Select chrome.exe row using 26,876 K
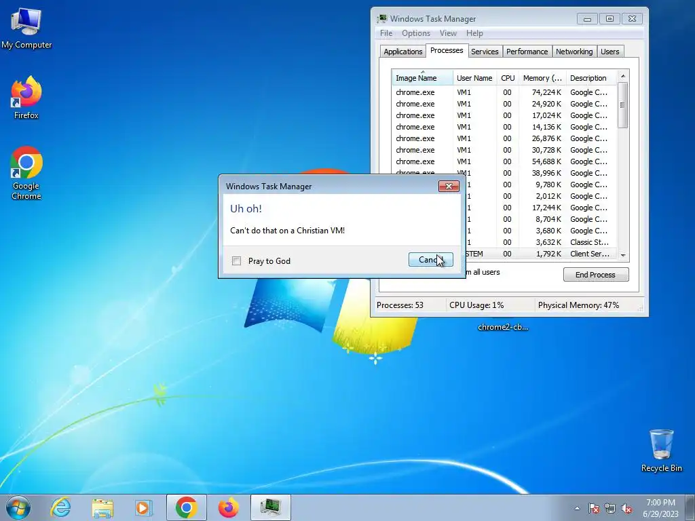The width and height of the screenshot is (695, 521). click(x=504, y=138)
